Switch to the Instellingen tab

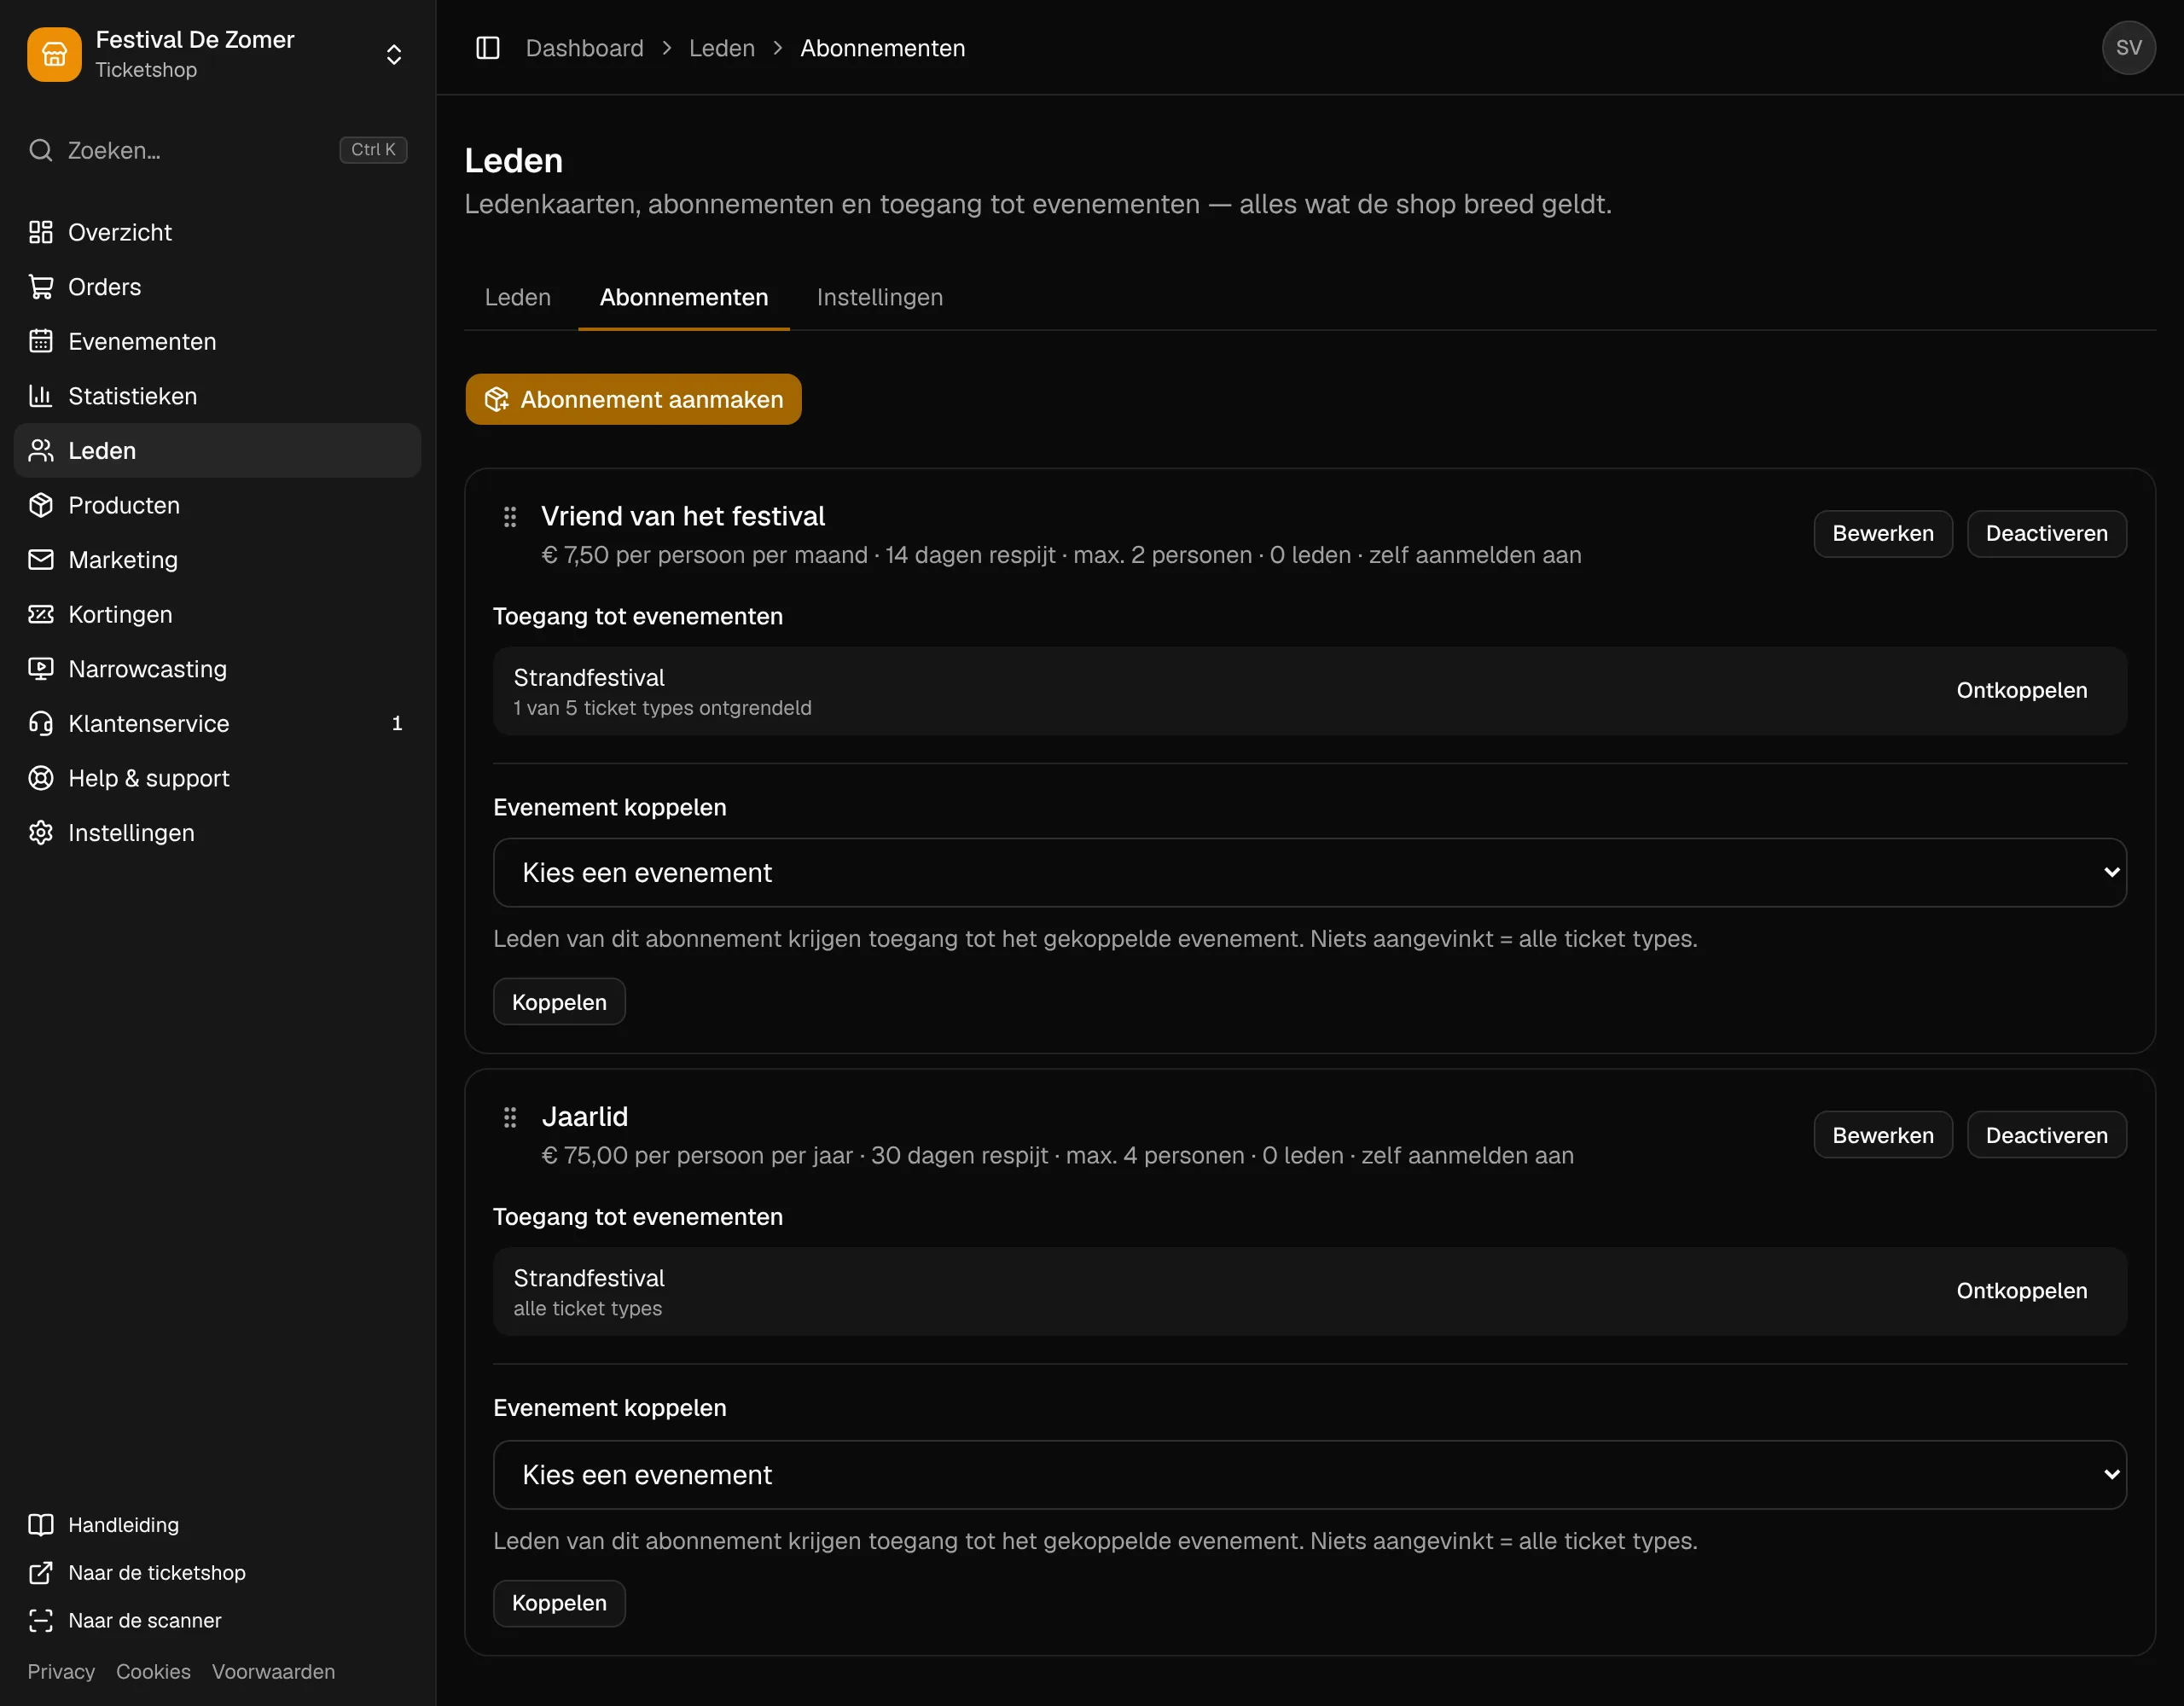(880, 297)
